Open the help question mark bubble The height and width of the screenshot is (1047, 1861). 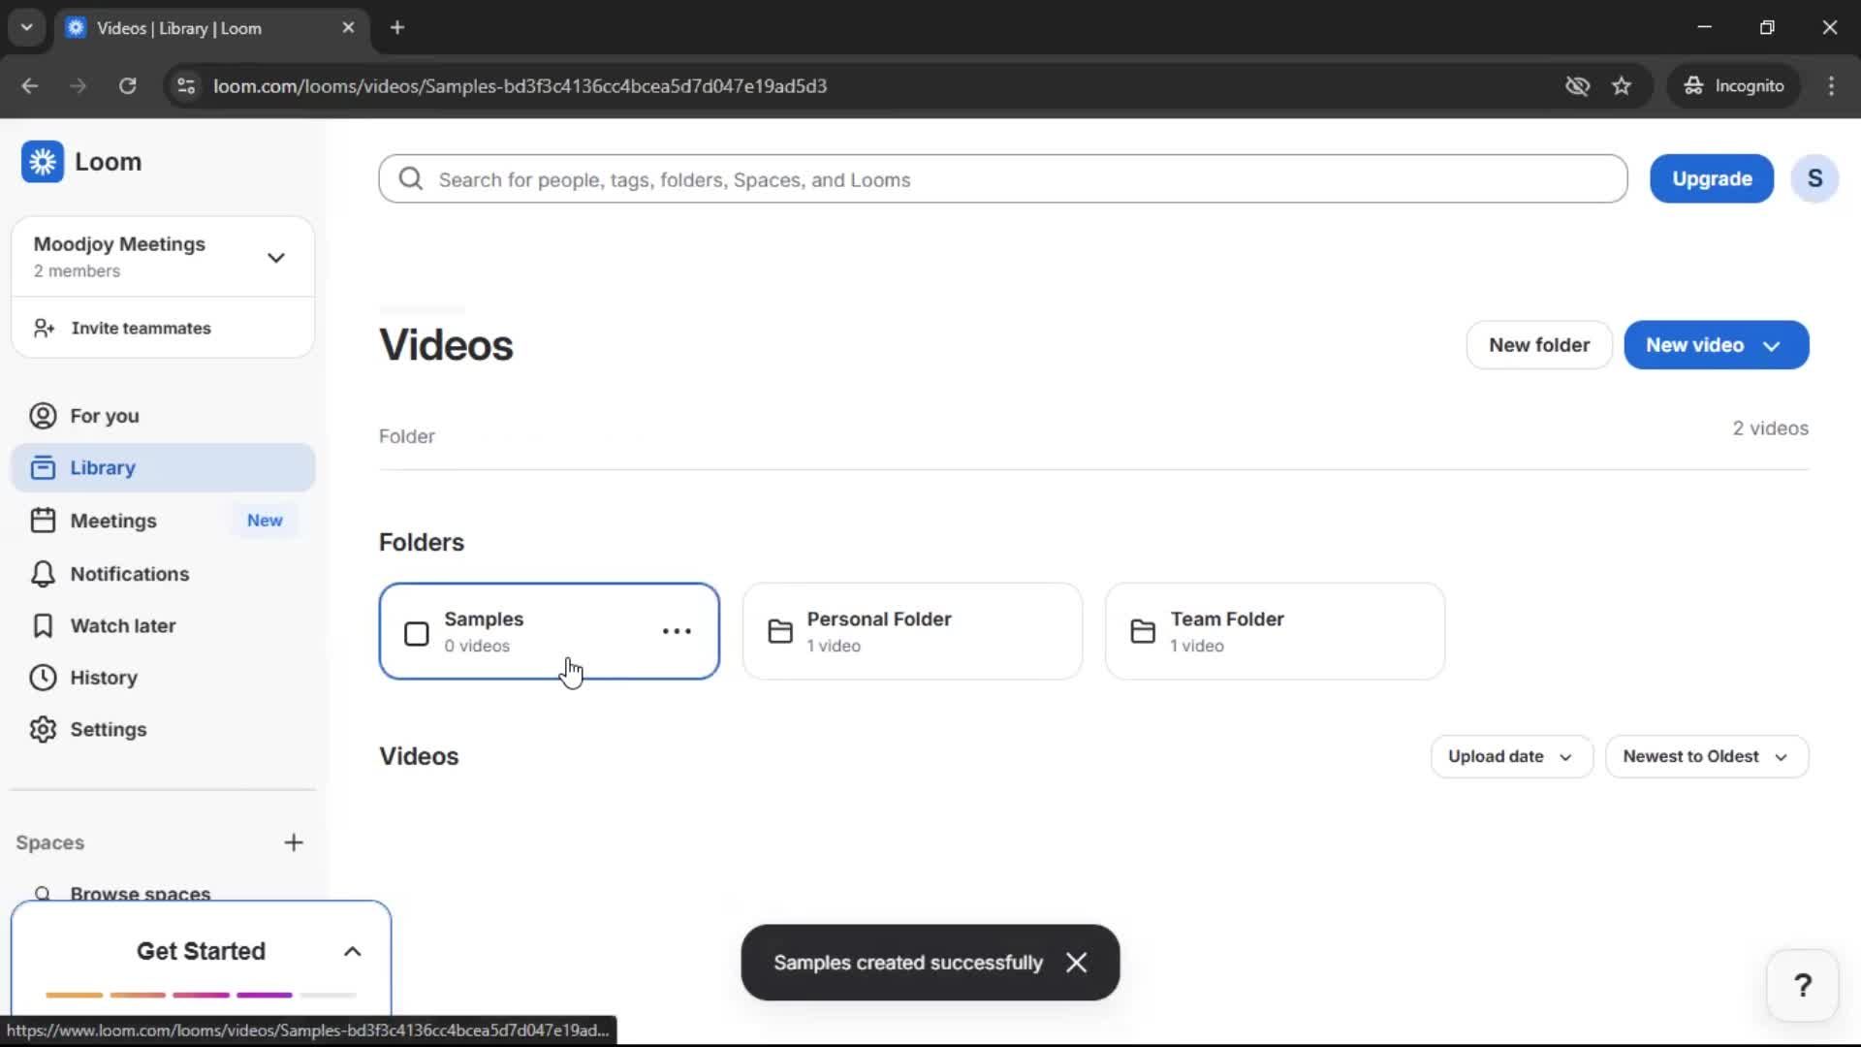pyautogui.click(x=1802, y=985)
